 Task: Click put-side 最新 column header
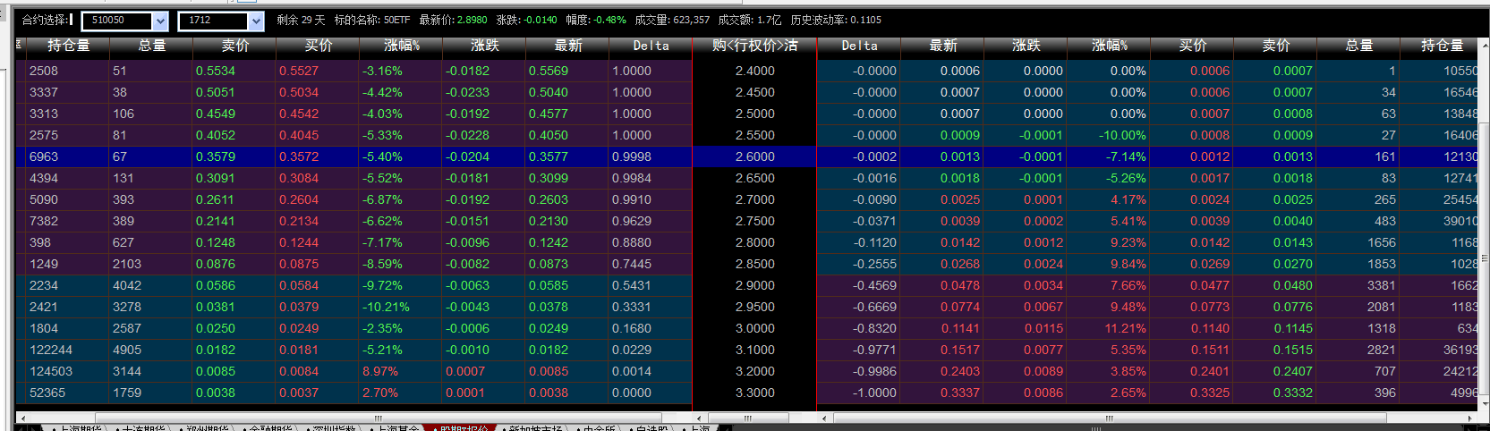pyautogui.click(x=942, y=46)
